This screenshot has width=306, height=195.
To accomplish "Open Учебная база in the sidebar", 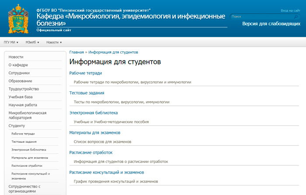I will point(21,97).
